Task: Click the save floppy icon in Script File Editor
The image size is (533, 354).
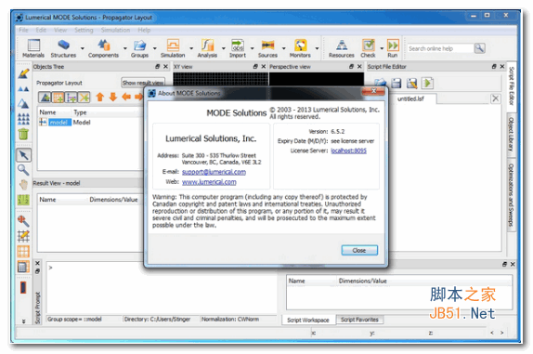Action: pos(396,83)
